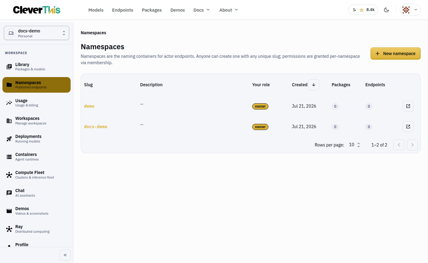Open the Models nav item
This screenshot has width=428, height=263.
pyautogui.click(x=96, y=10)
